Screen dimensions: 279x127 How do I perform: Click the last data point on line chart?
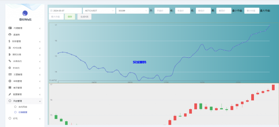(269, 25)
